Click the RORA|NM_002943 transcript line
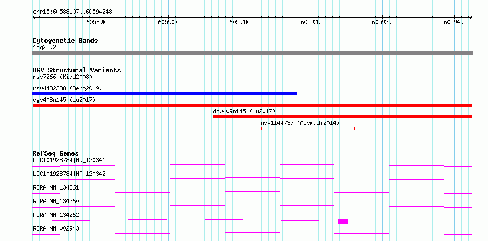Viewport: 488px width, 241px height. coord(252,233)
